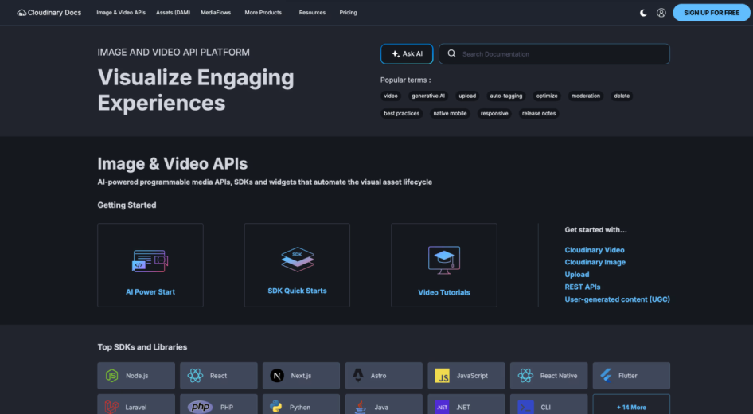Click the Sign Up For Free button

(x=712, y=13)
